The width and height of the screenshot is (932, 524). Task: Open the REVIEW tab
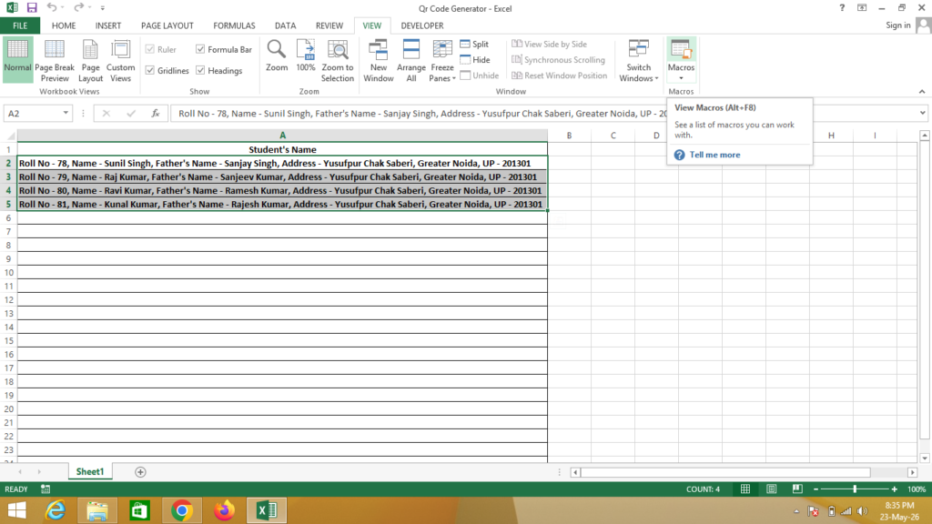coord(329,25)
